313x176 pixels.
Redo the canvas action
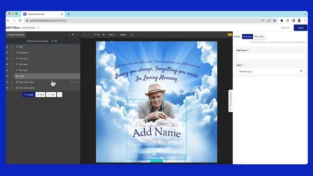(x=89, y=35)
